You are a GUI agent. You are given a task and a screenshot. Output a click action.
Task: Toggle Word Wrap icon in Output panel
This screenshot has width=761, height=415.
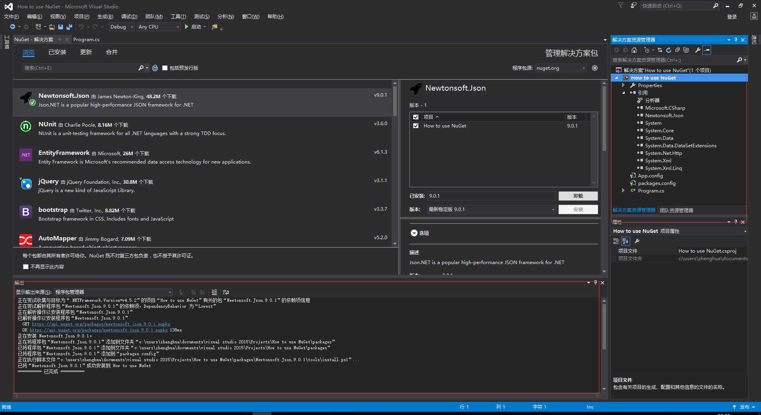coord(226,292)
